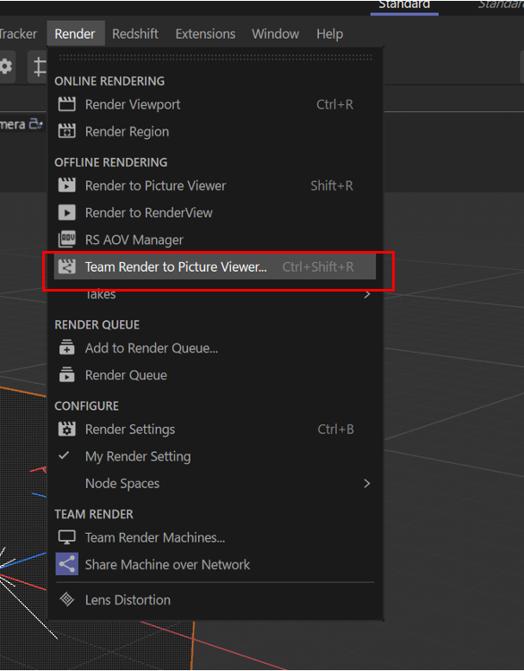The height and width of the screenshot is (671, 524).
Task: Click the Add to Render Queue icon
Action: pyautogui.click(x=66, y=348)
